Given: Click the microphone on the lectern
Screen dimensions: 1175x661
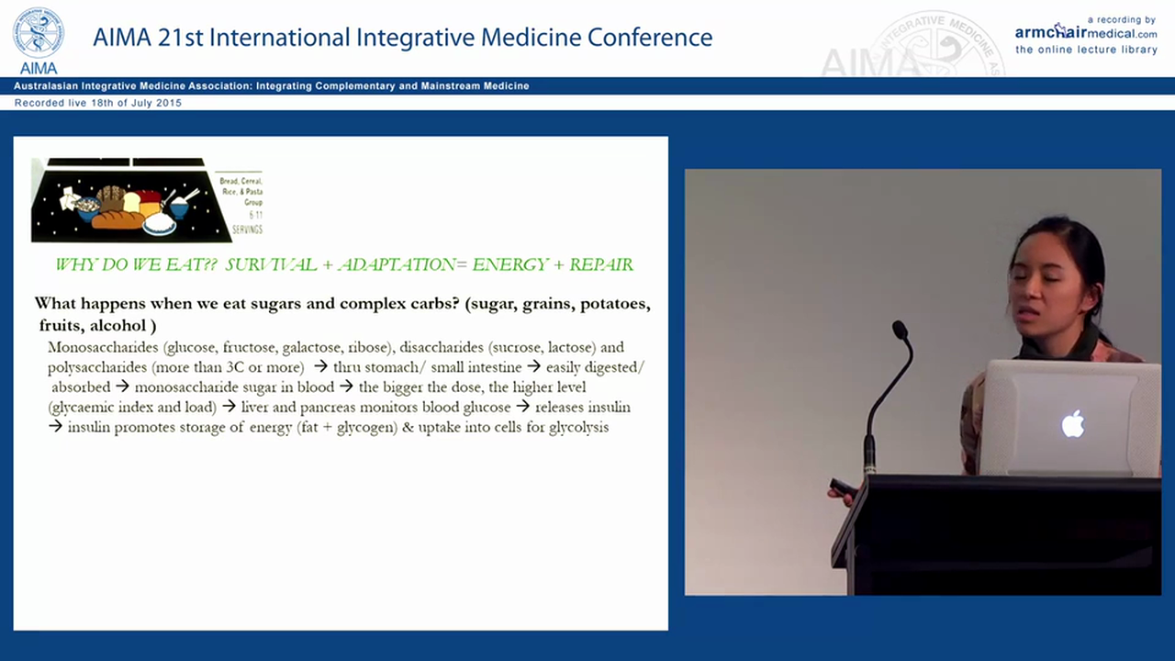Looking at the screenshot, I should click(x=900, y=330).
